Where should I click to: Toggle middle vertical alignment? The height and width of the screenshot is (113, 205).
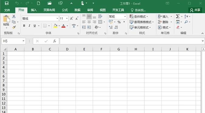coord(89,17)
